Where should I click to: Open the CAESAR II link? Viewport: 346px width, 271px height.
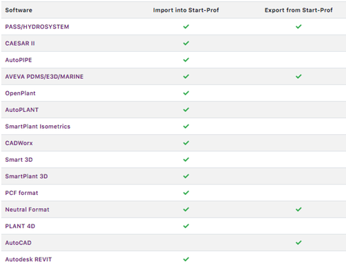(x=20, y=44)
